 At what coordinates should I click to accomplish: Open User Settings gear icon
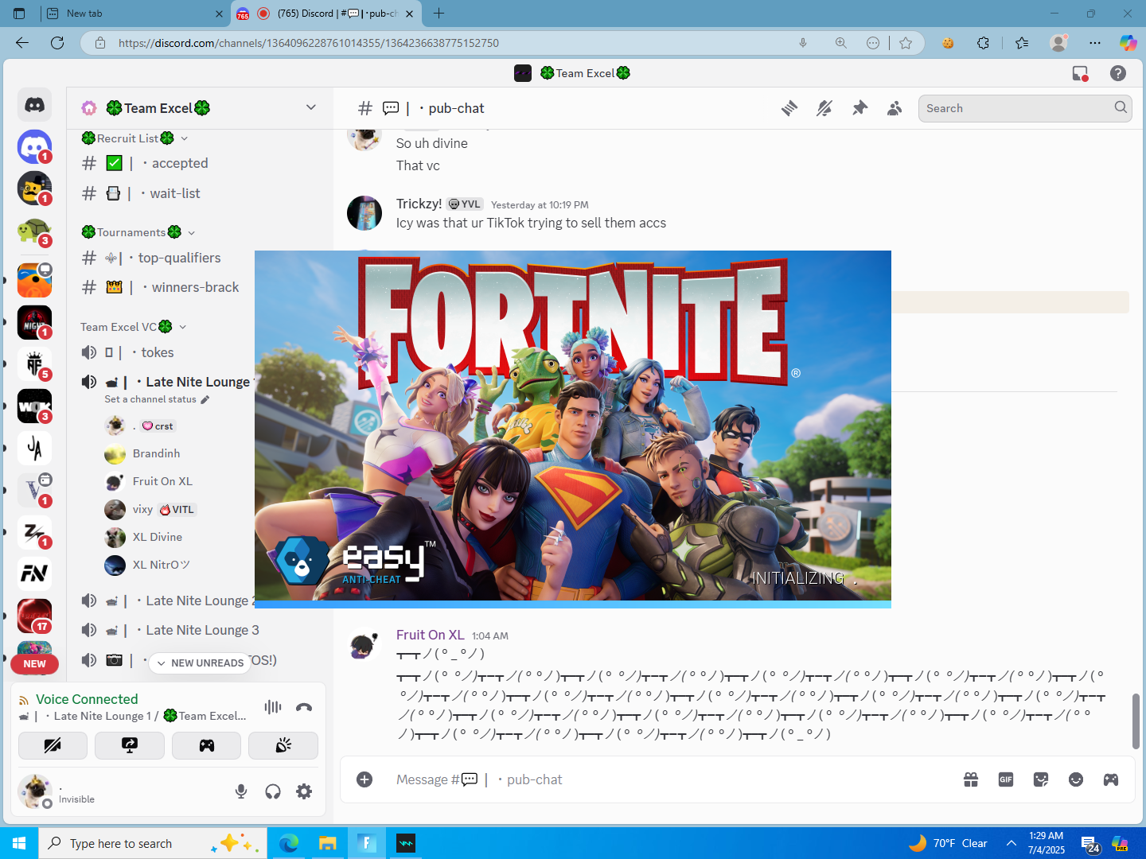304,791
